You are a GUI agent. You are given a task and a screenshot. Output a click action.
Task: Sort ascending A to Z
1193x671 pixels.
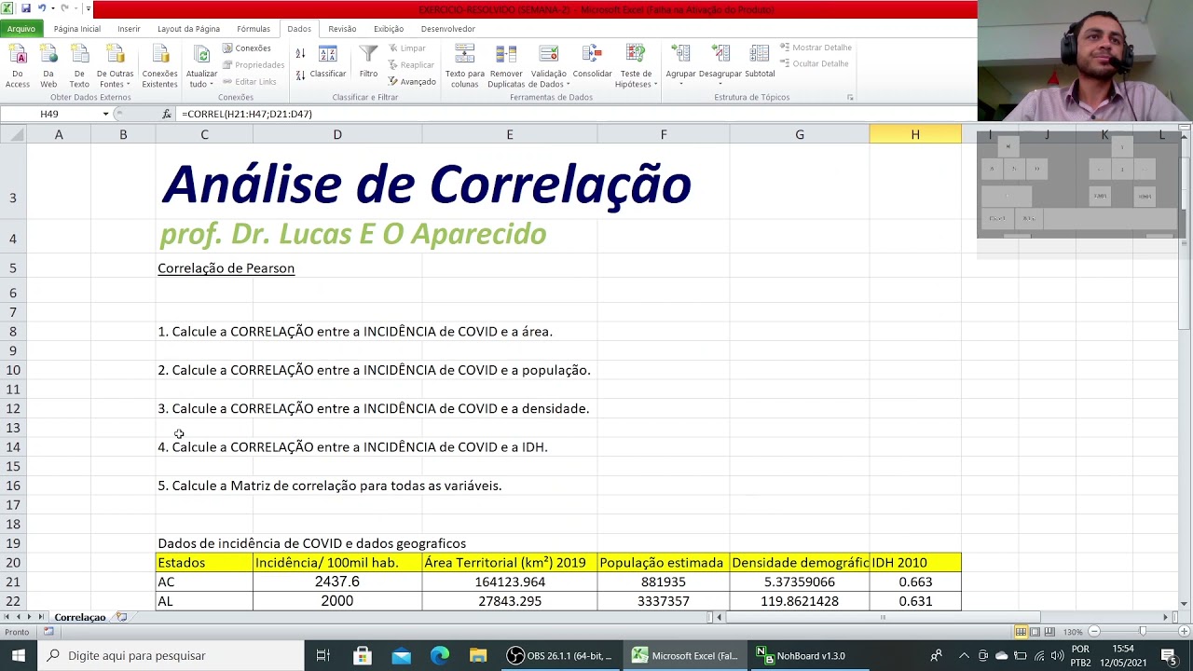click(301, 54)
